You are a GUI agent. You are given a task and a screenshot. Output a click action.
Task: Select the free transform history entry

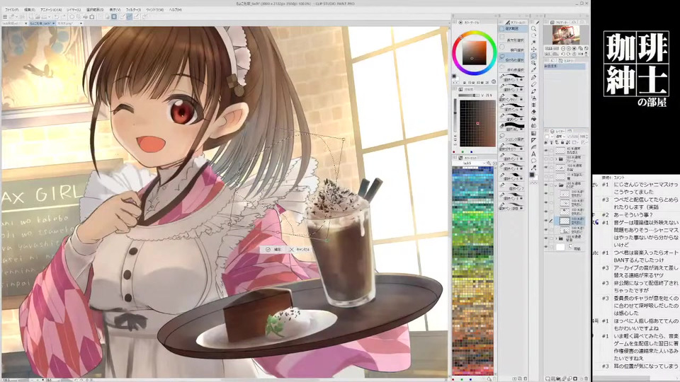pos(565,66)
